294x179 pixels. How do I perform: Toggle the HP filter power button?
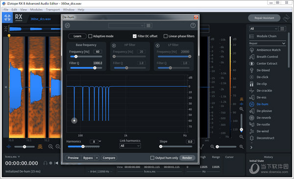click(x=114, y=46)
